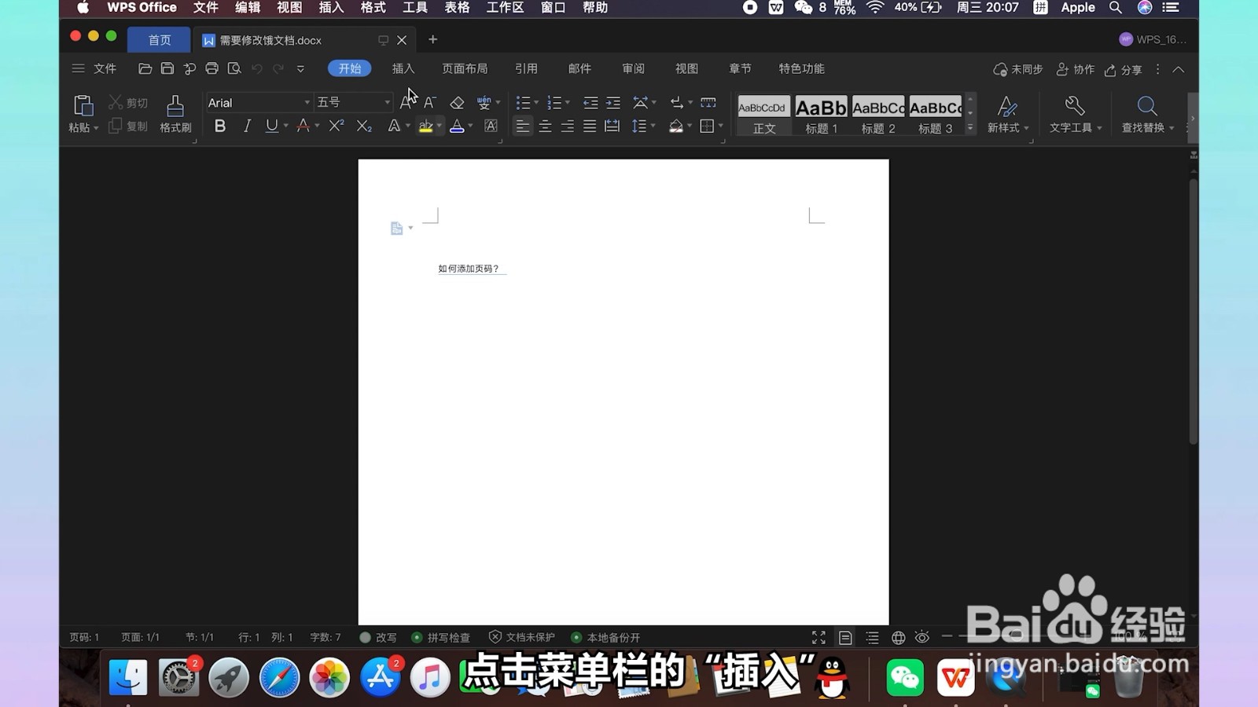Switch to page layout view in status bar
This screenshot has width=1258, height=707.
click(845, 637)
